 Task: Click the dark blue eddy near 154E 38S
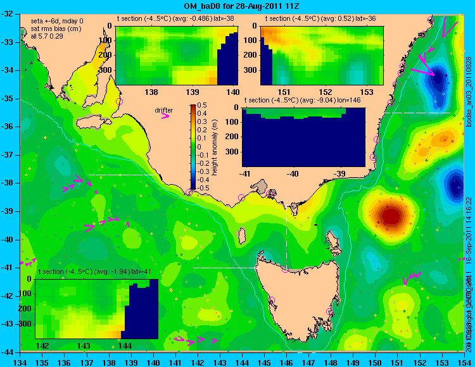pos(456,185)
